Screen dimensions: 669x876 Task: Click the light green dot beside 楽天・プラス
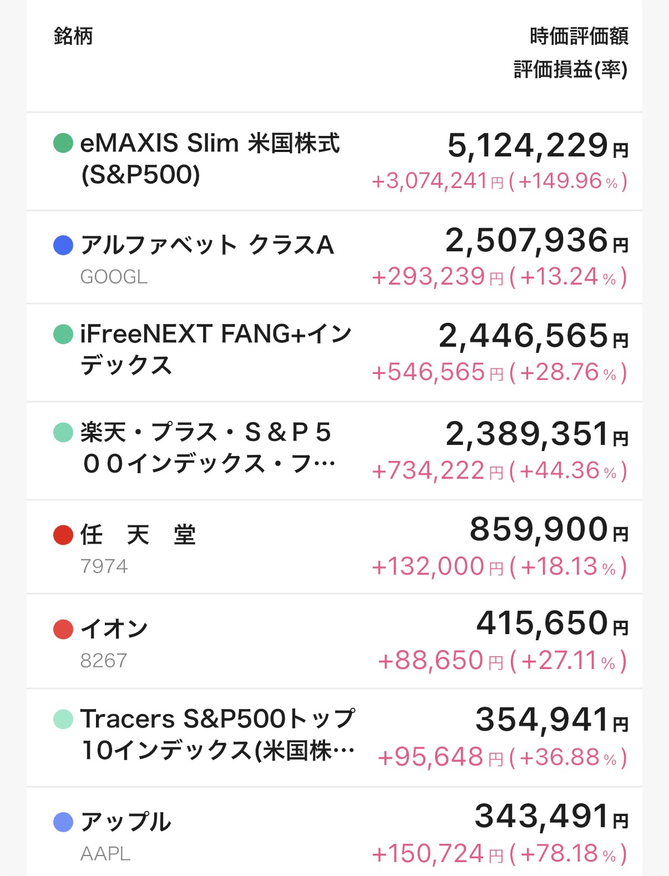(63, 432)
